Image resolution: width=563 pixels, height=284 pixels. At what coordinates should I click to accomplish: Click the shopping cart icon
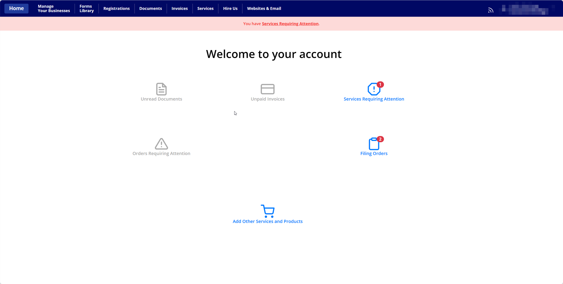[x=268, y=211]
